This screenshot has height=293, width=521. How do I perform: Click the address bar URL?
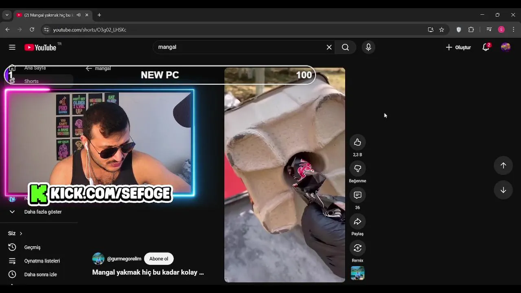[90, 30]
